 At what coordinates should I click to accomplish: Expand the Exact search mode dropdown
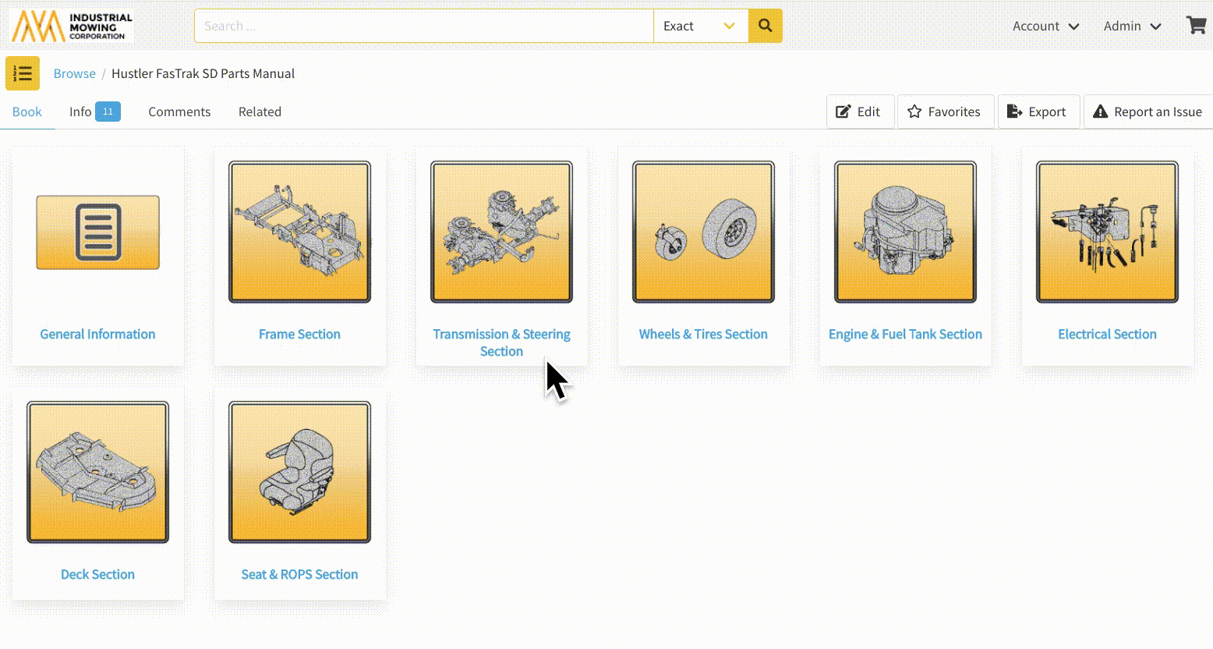pos(700,26)
